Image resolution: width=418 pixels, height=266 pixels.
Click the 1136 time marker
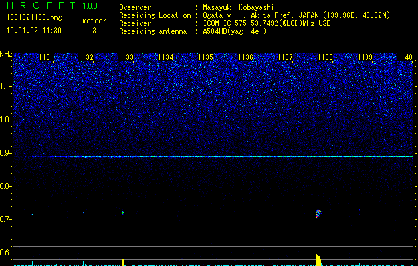tap(245, 57)
